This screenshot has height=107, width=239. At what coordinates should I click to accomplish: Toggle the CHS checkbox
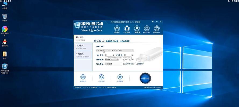(130, 60)
